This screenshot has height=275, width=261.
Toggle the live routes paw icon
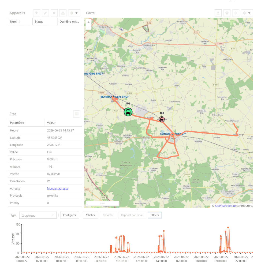(227, 13)
